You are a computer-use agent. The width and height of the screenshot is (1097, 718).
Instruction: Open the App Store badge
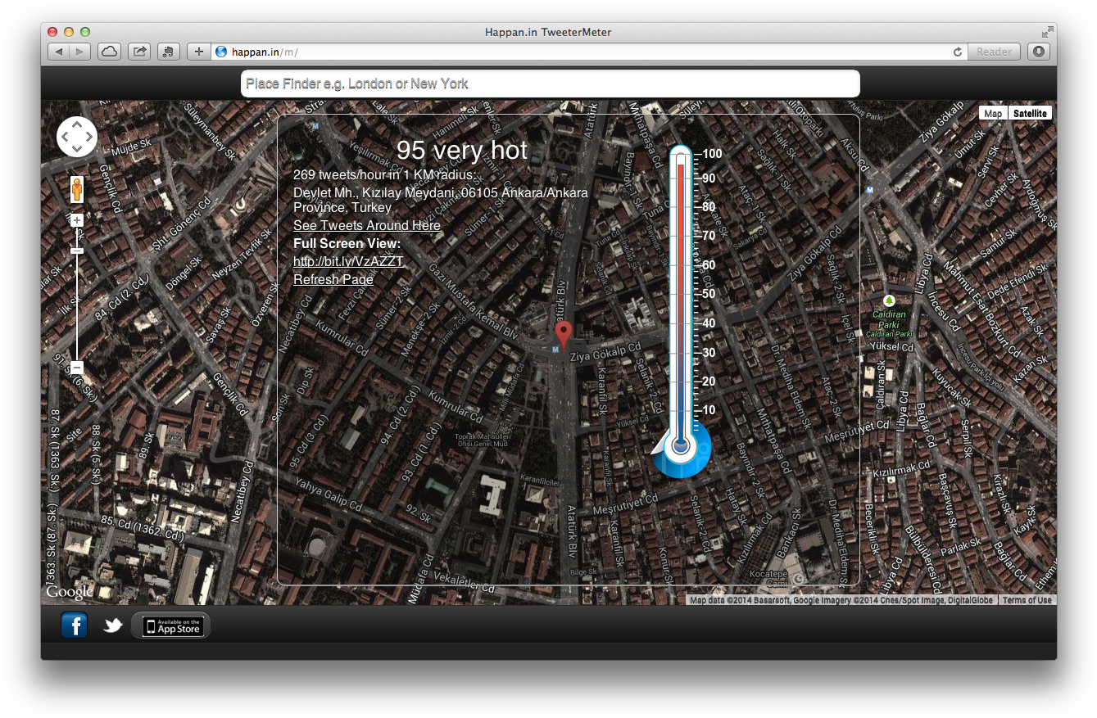coord(170,625)
